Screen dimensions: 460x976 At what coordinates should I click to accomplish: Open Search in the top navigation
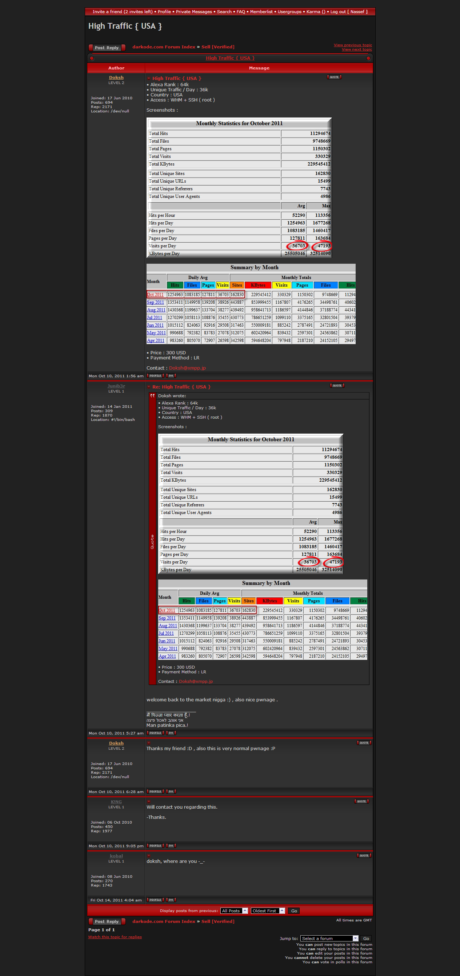(224, 12)
